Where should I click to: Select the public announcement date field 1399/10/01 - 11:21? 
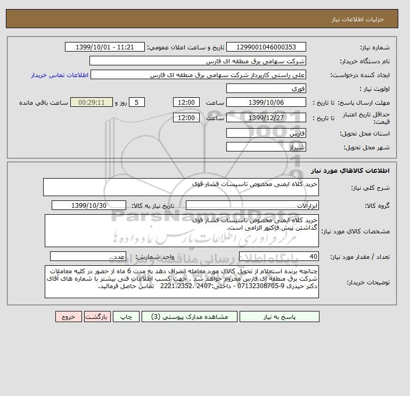[x=104, y=47]
